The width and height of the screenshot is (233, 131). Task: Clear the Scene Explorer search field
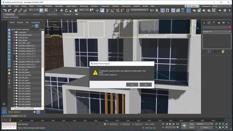(x=33, y=26)
